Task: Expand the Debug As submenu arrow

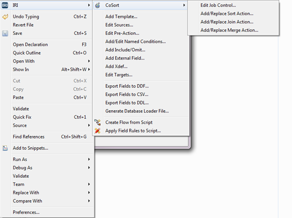Action: [89, 168]
